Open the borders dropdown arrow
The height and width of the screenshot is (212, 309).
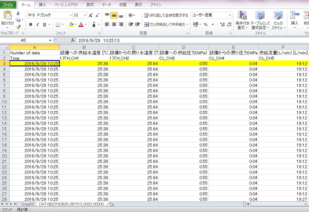63,24
